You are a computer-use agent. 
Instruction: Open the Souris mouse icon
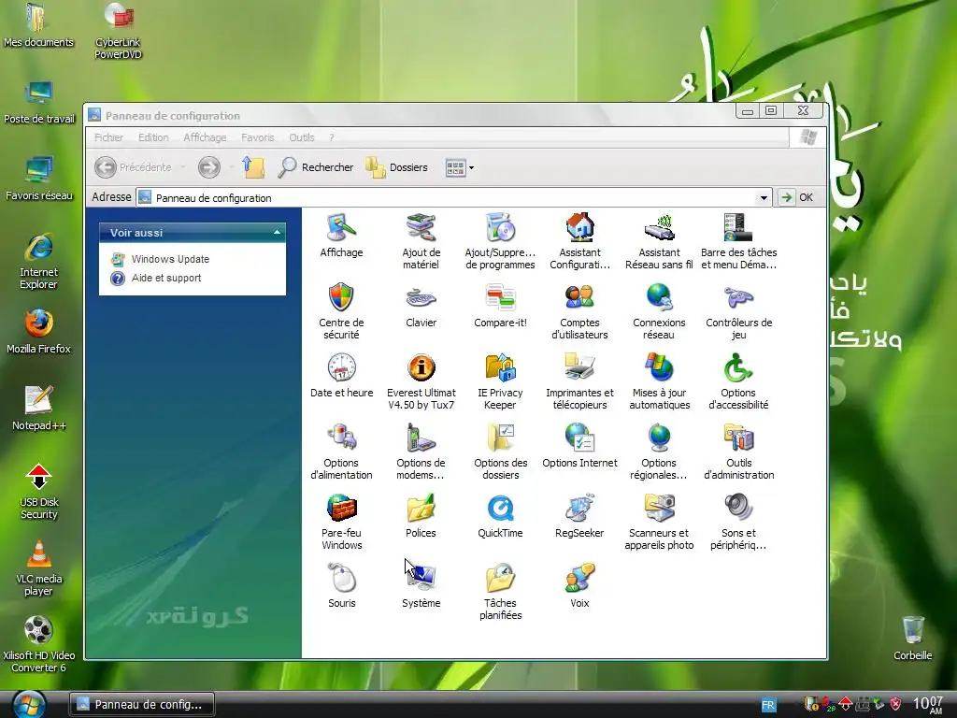(341, 586)
